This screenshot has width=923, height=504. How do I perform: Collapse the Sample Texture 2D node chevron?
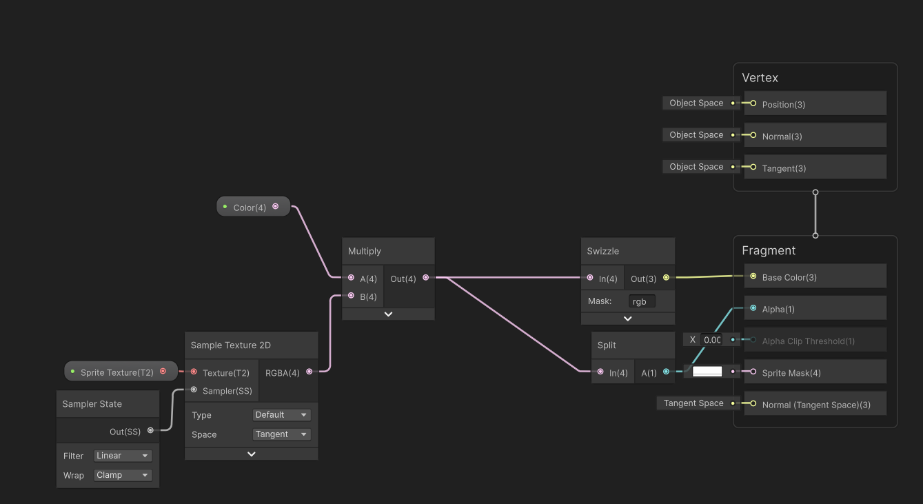[251, 453]
